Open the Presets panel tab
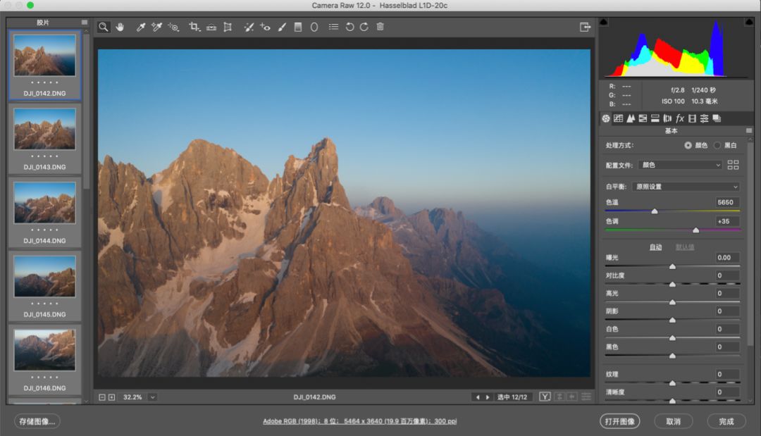Image resolution: width=761 pixels, height=436 pixels. pos(704,118)
